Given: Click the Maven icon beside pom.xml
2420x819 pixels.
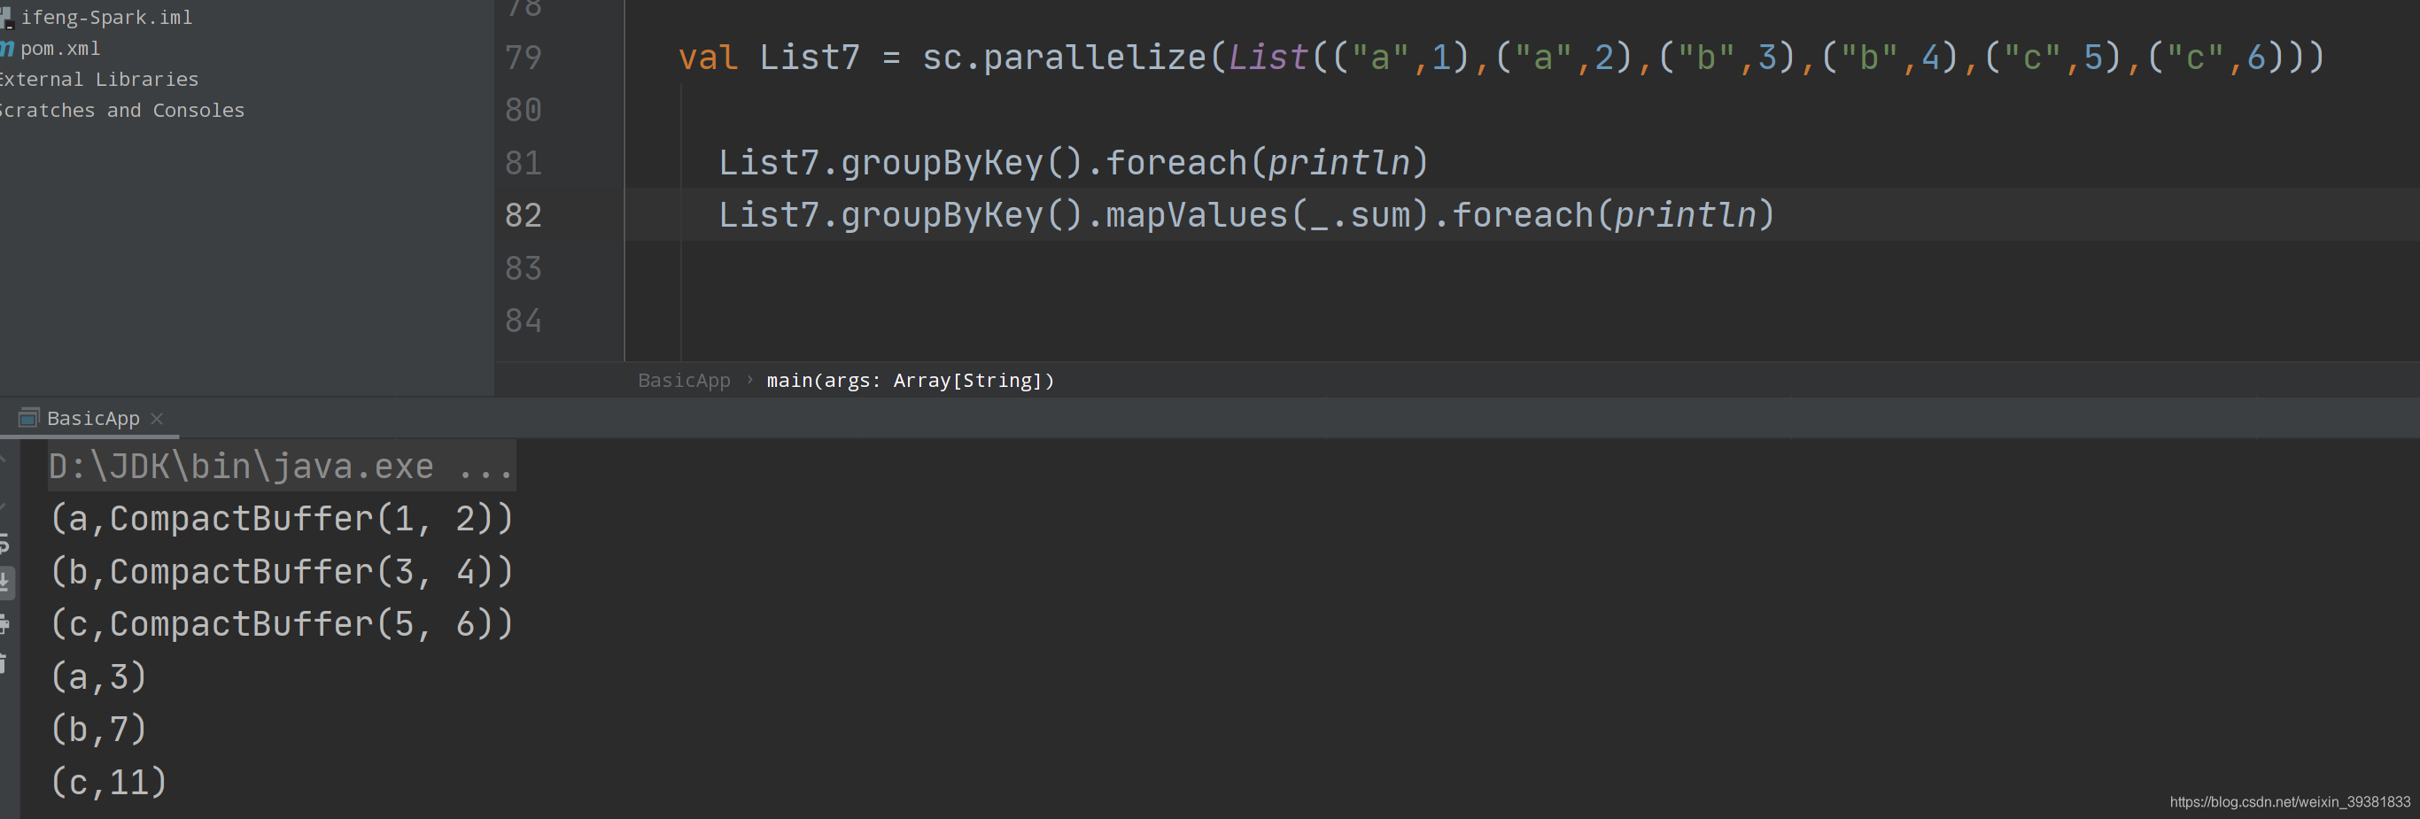Looking at the screenshot, I should point(7,48).
